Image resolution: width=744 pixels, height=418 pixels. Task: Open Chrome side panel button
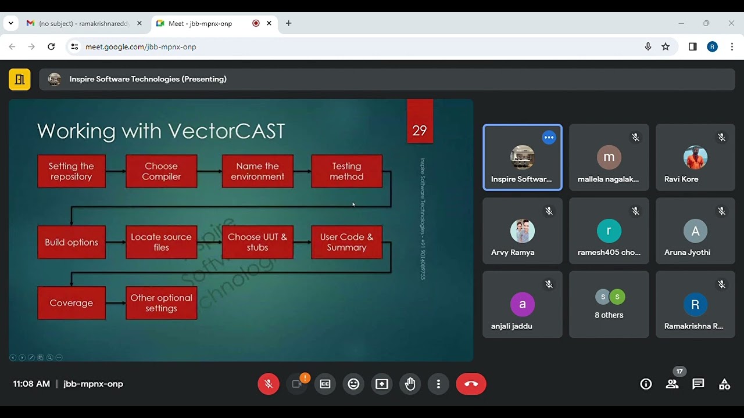[692, 46]
